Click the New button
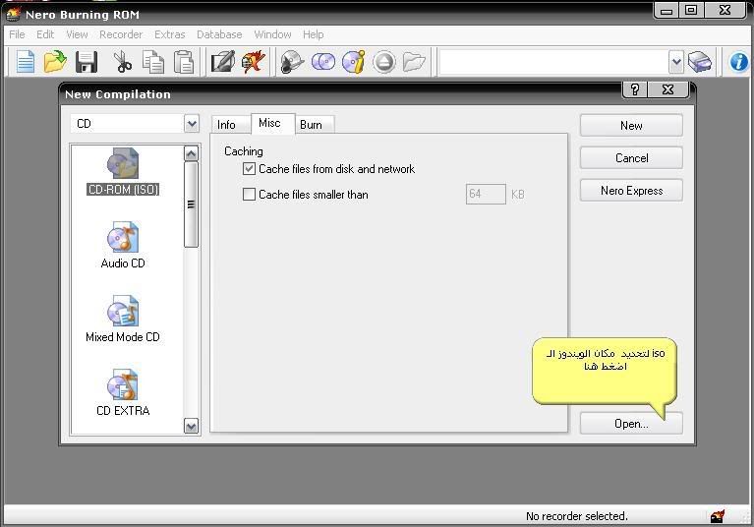The width and height of the screenshot is (754, 527). pos(631,126)
